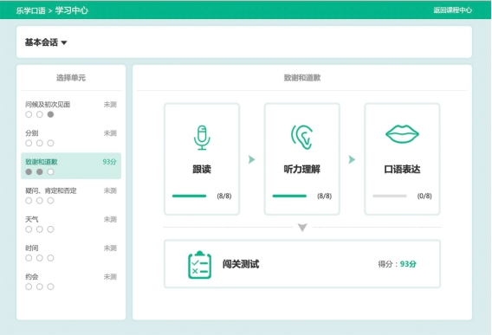Click the (8/8) count under 跟读

224,196
